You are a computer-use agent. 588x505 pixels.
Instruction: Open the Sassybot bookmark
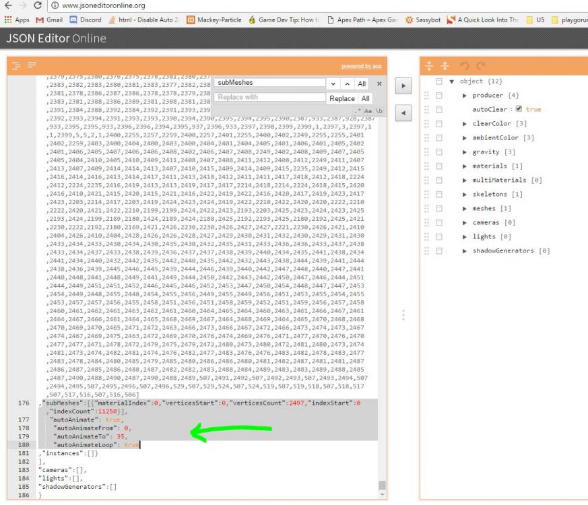click(x=422, y=20)
